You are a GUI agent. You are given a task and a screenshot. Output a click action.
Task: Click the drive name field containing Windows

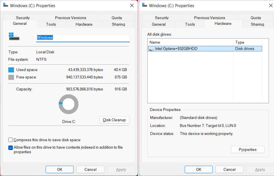(83, 37)
